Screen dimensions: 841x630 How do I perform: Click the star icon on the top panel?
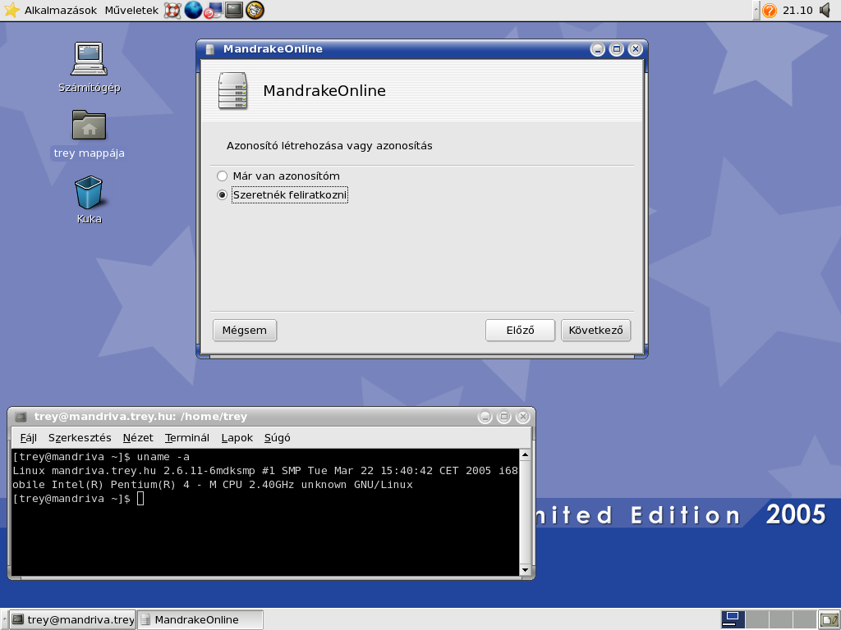click(11, 10)
